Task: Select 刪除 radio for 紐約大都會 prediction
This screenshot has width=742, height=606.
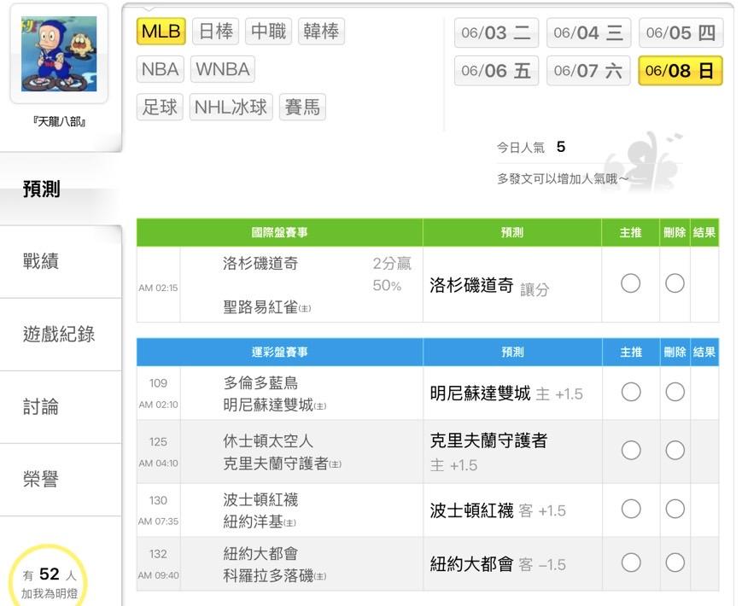Action: coord(675,562)
